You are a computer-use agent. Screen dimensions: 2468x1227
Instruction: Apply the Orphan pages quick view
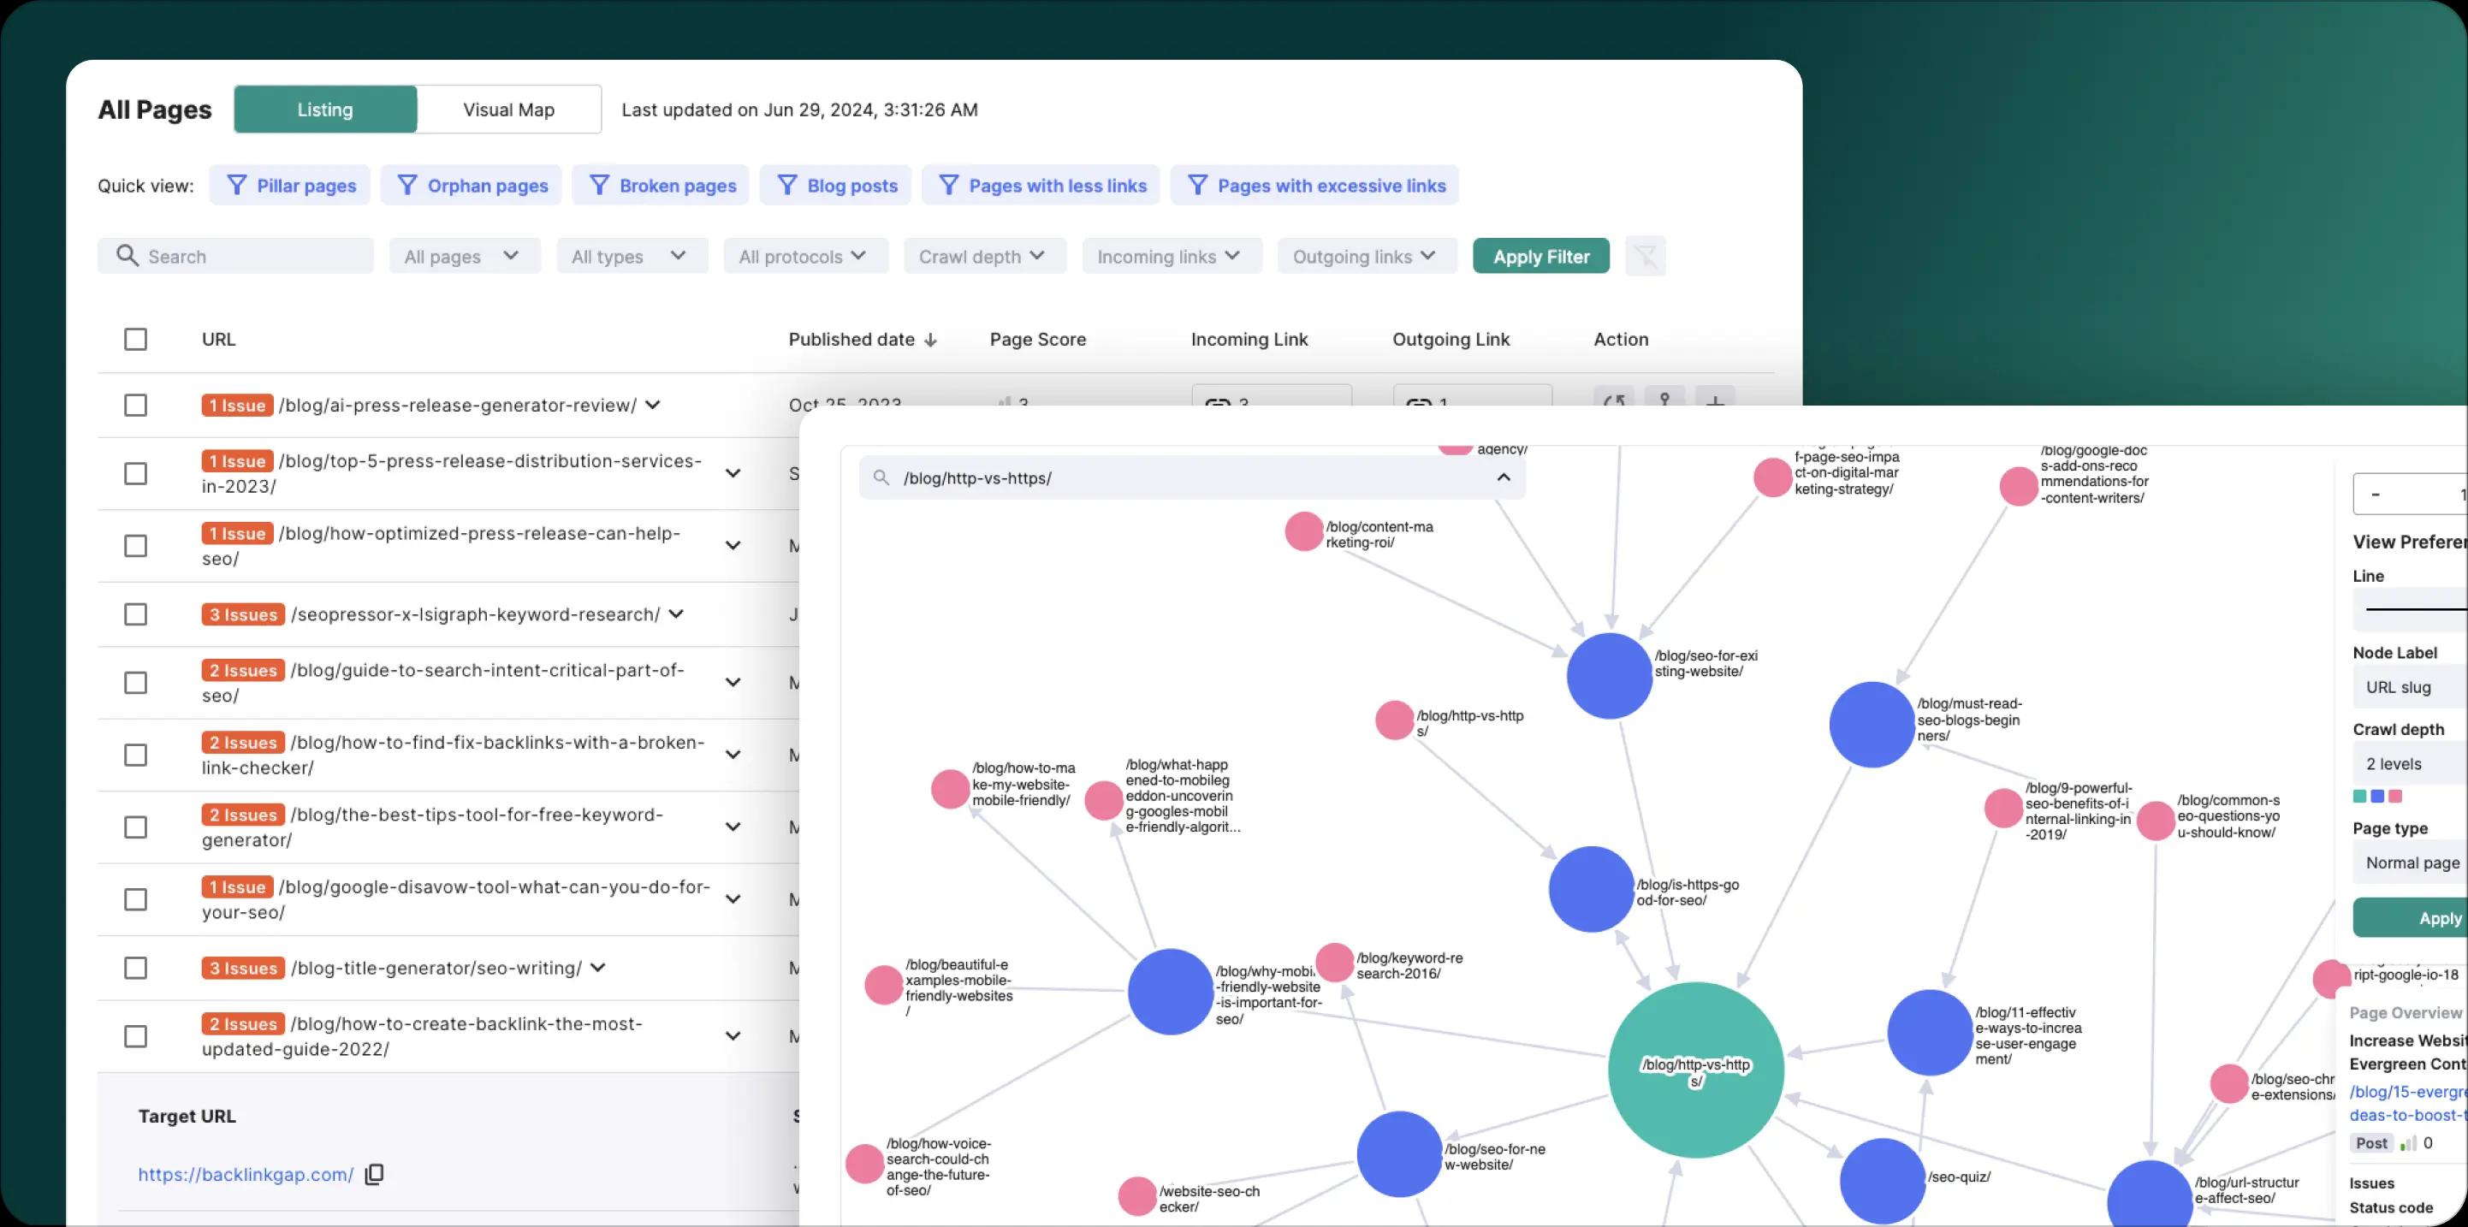[472, 185]
